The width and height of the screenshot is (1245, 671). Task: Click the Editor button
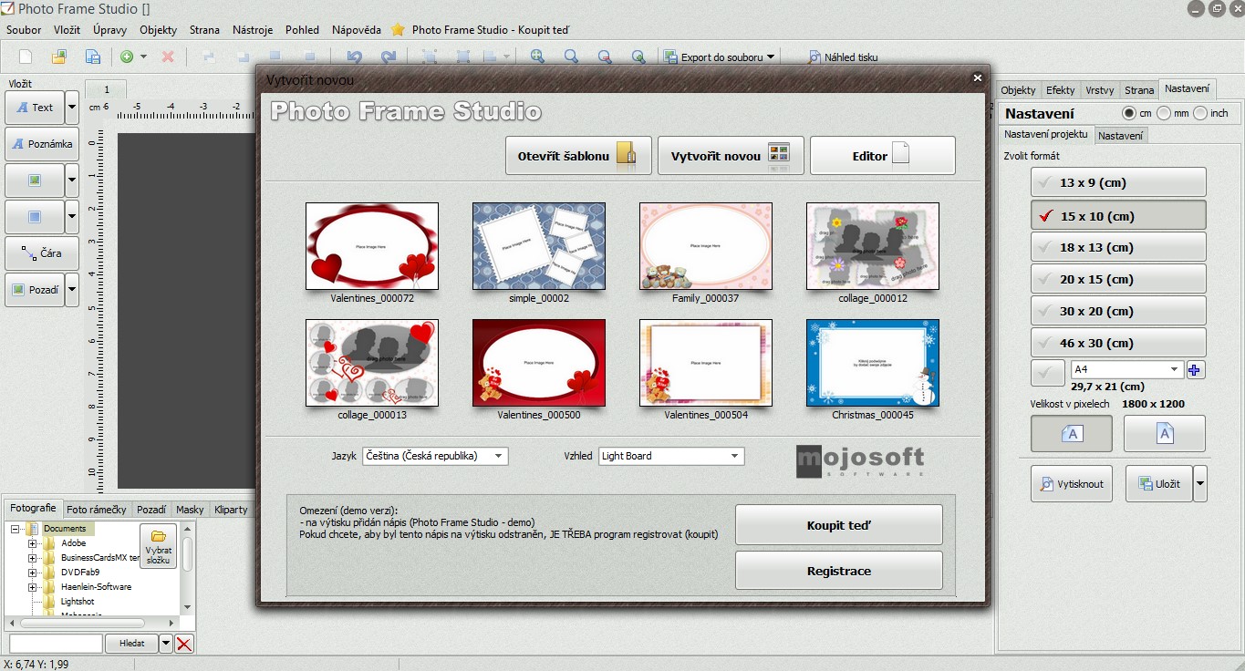883,156
